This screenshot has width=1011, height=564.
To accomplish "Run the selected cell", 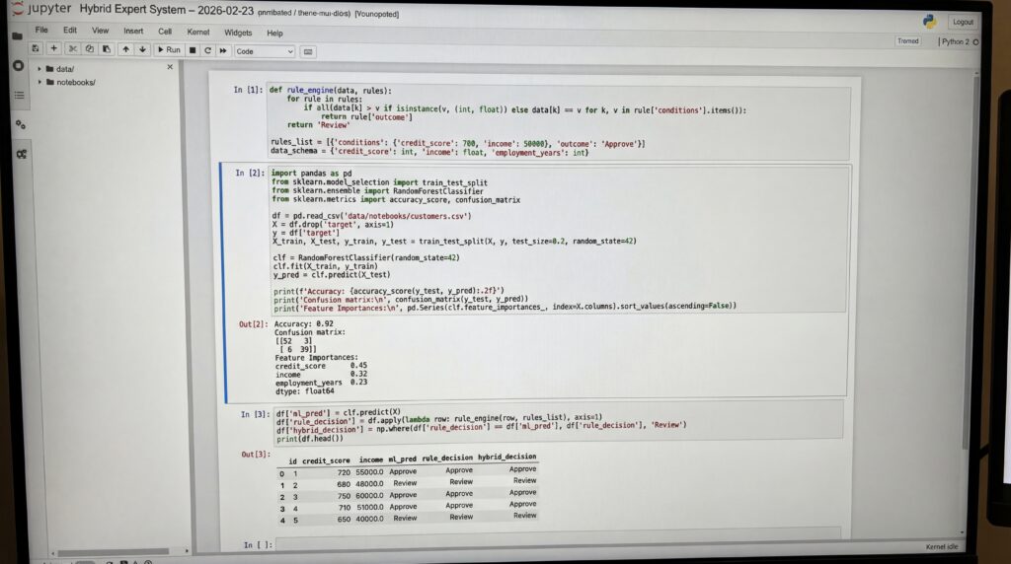I will pos(169,49).
